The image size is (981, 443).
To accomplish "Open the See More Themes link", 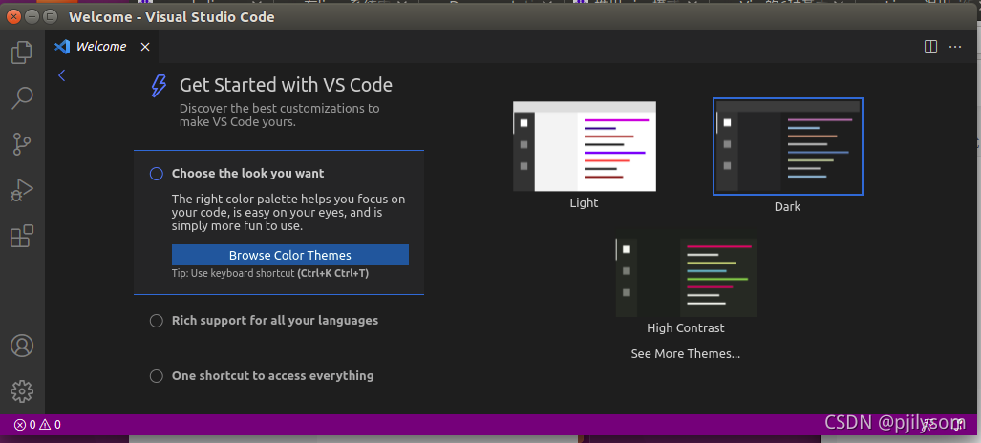I will point(686,354).
